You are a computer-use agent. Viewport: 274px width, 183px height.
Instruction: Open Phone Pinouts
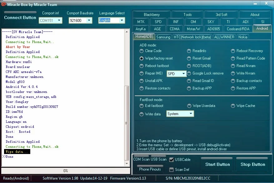click(150, 169)
